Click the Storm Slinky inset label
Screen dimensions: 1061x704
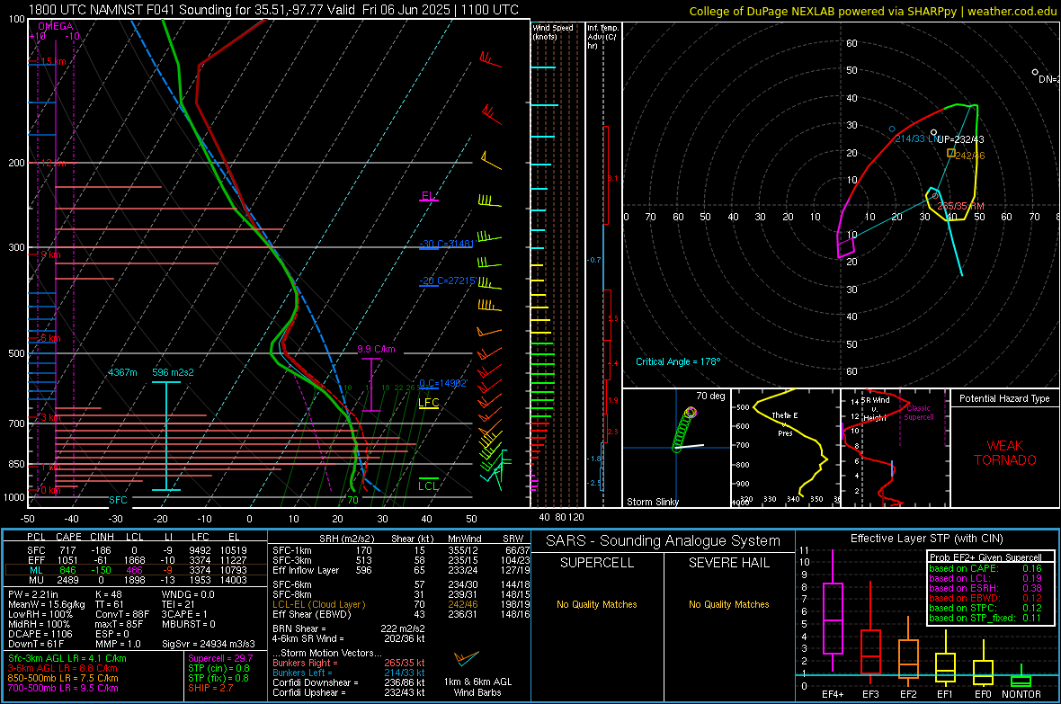[x=652, y=502]
